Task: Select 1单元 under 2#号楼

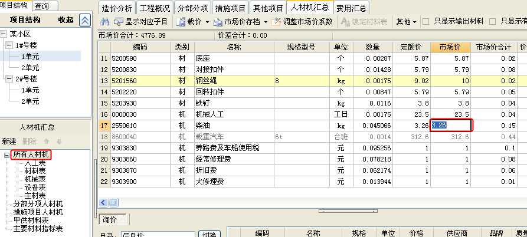Action: point(30,90)
